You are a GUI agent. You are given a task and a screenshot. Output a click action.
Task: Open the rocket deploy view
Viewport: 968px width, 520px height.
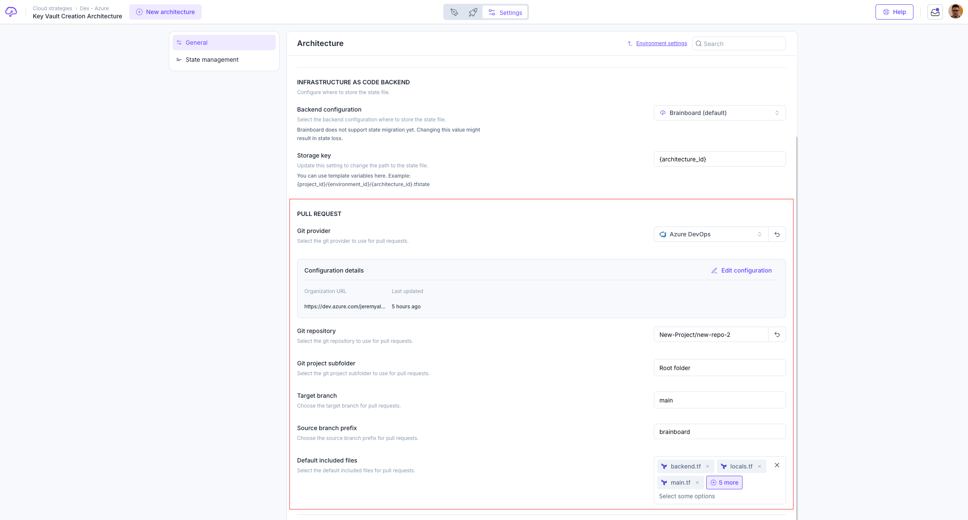(x=473, y=12)
